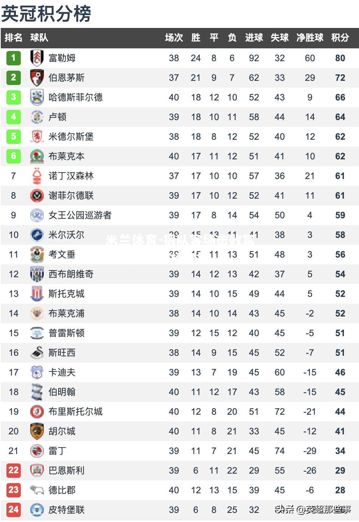
Task: Click the Bournemouth club crest icon
Action: [x=37, y=77]
